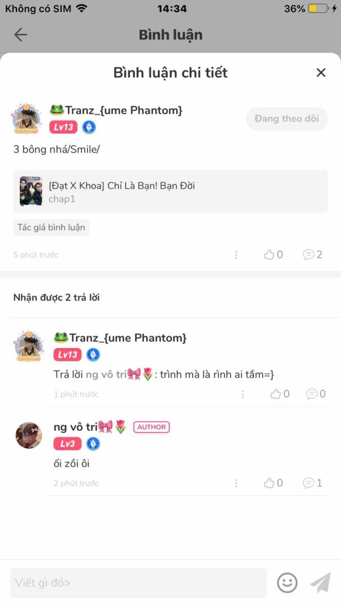Send comment with paper plane icon
Image resolution: width=341 pixels, height=607 pixels.
(x=321, y=583)
